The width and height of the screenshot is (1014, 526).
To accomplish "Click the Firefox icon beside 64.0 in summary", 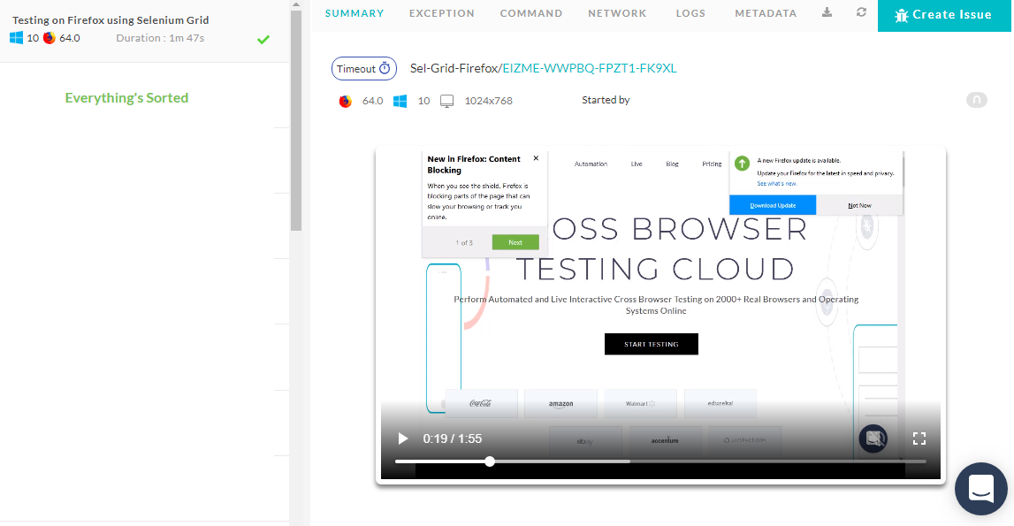I will coord(346,101).
